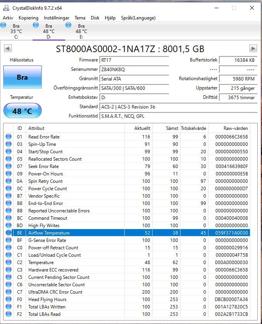
Task: Open the Tema menu
Action: (x=80, y=18)
